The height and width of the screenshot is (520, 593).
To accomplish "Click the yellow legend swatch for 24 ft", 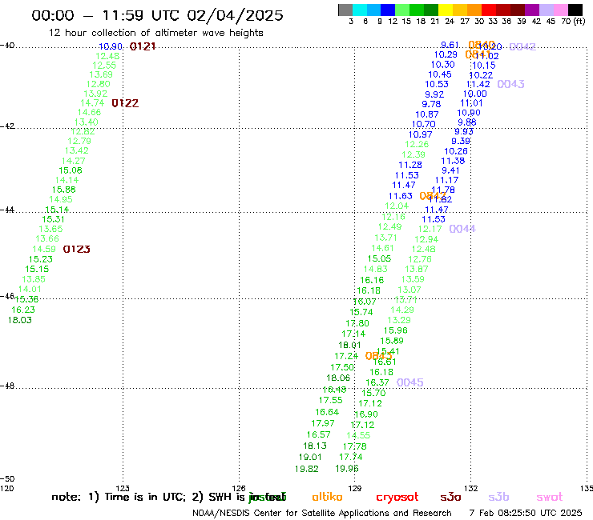I will [446, 10].
